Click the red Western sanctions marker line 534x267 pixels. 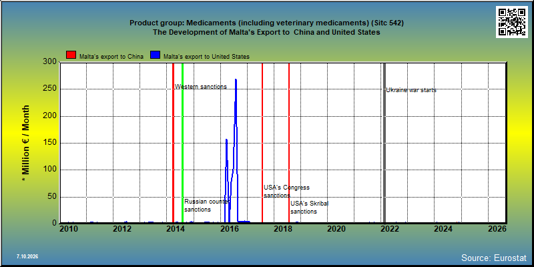173,143
